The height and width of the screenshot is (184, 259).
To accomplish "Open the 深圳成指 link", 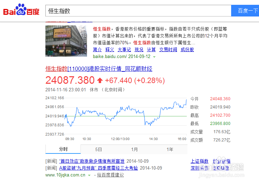I will coord(199,168).
